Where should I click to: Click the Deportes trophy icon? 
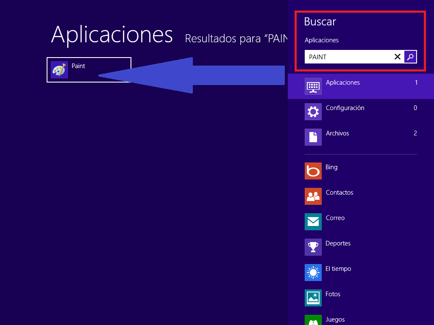tap(313, 247)
